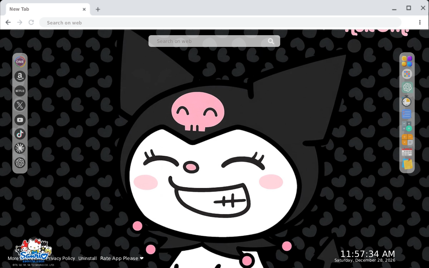Viewport: 429px width, 268px height.
Task: Reload the page with refresh icon
Action: (31, 22)
